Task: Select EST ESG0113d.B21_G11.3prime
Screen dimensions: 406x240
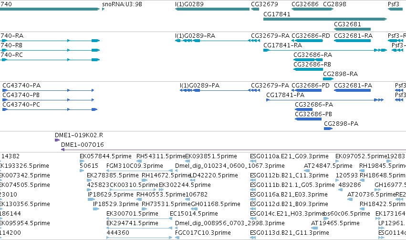Action: [x=253, y=238]
